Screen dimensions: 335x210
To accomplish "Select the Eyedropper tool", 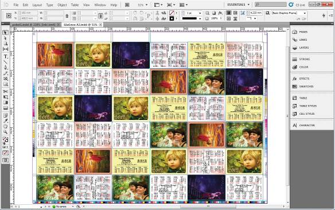I will coord(5,120).
